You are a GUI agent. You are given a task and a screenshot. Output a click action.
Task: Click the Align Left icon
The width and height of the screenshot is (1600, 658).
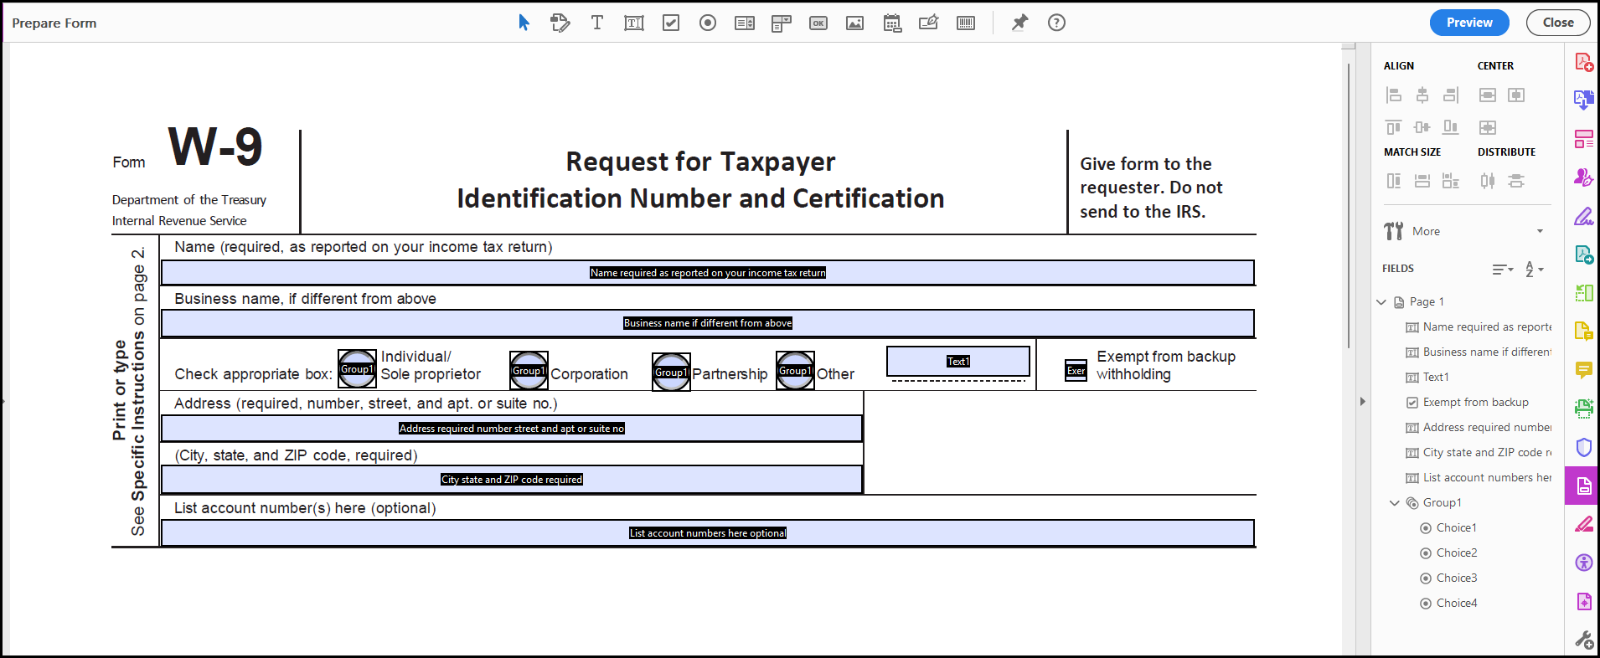pyautogui.click(x=1393, y=95)
